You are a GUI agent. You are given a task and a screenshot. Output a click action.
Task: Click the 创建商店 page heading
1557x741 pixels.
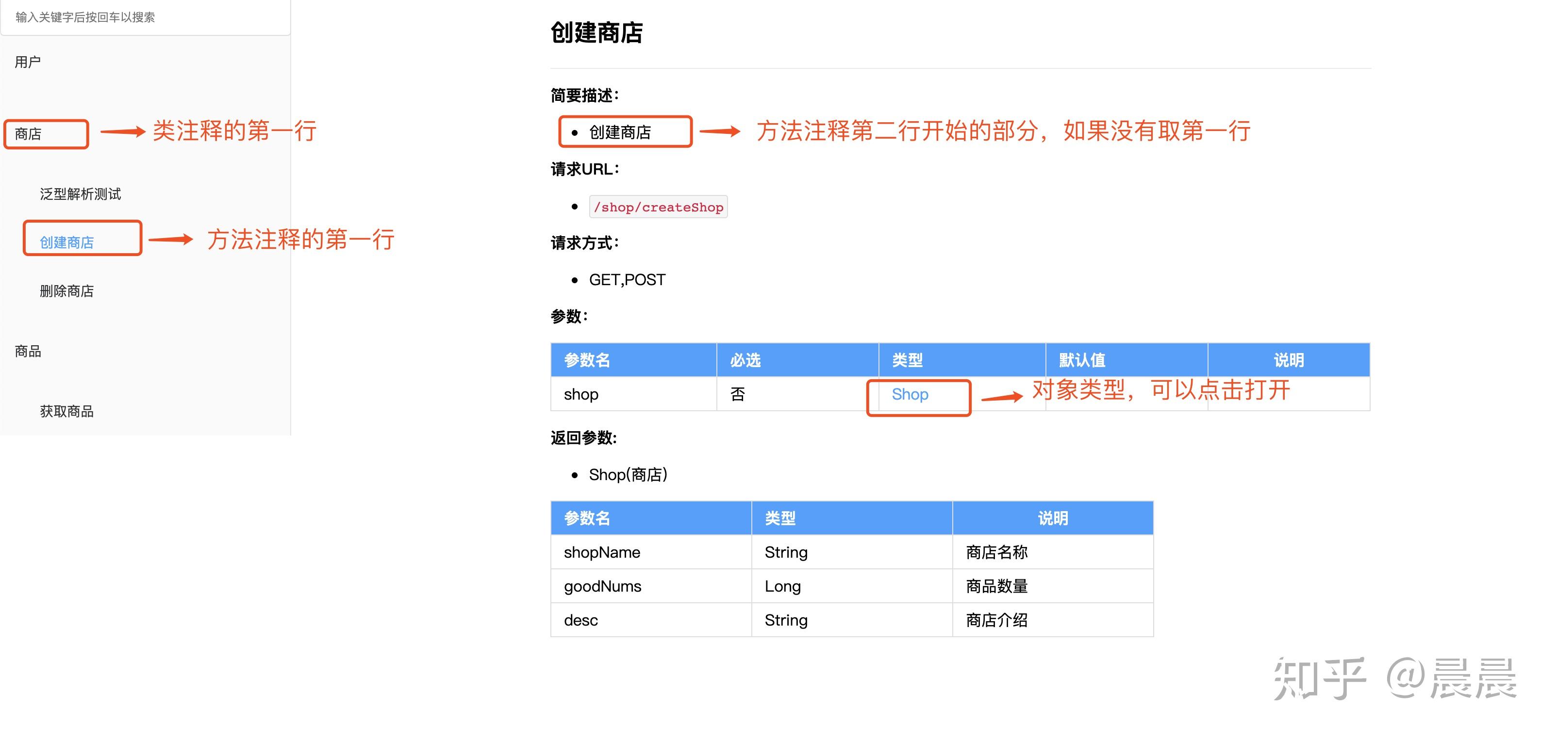(x=596, y=32)
